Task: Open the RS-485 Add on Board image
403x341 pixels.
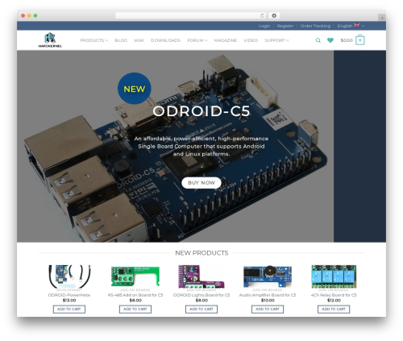Action: click(135, 277)
